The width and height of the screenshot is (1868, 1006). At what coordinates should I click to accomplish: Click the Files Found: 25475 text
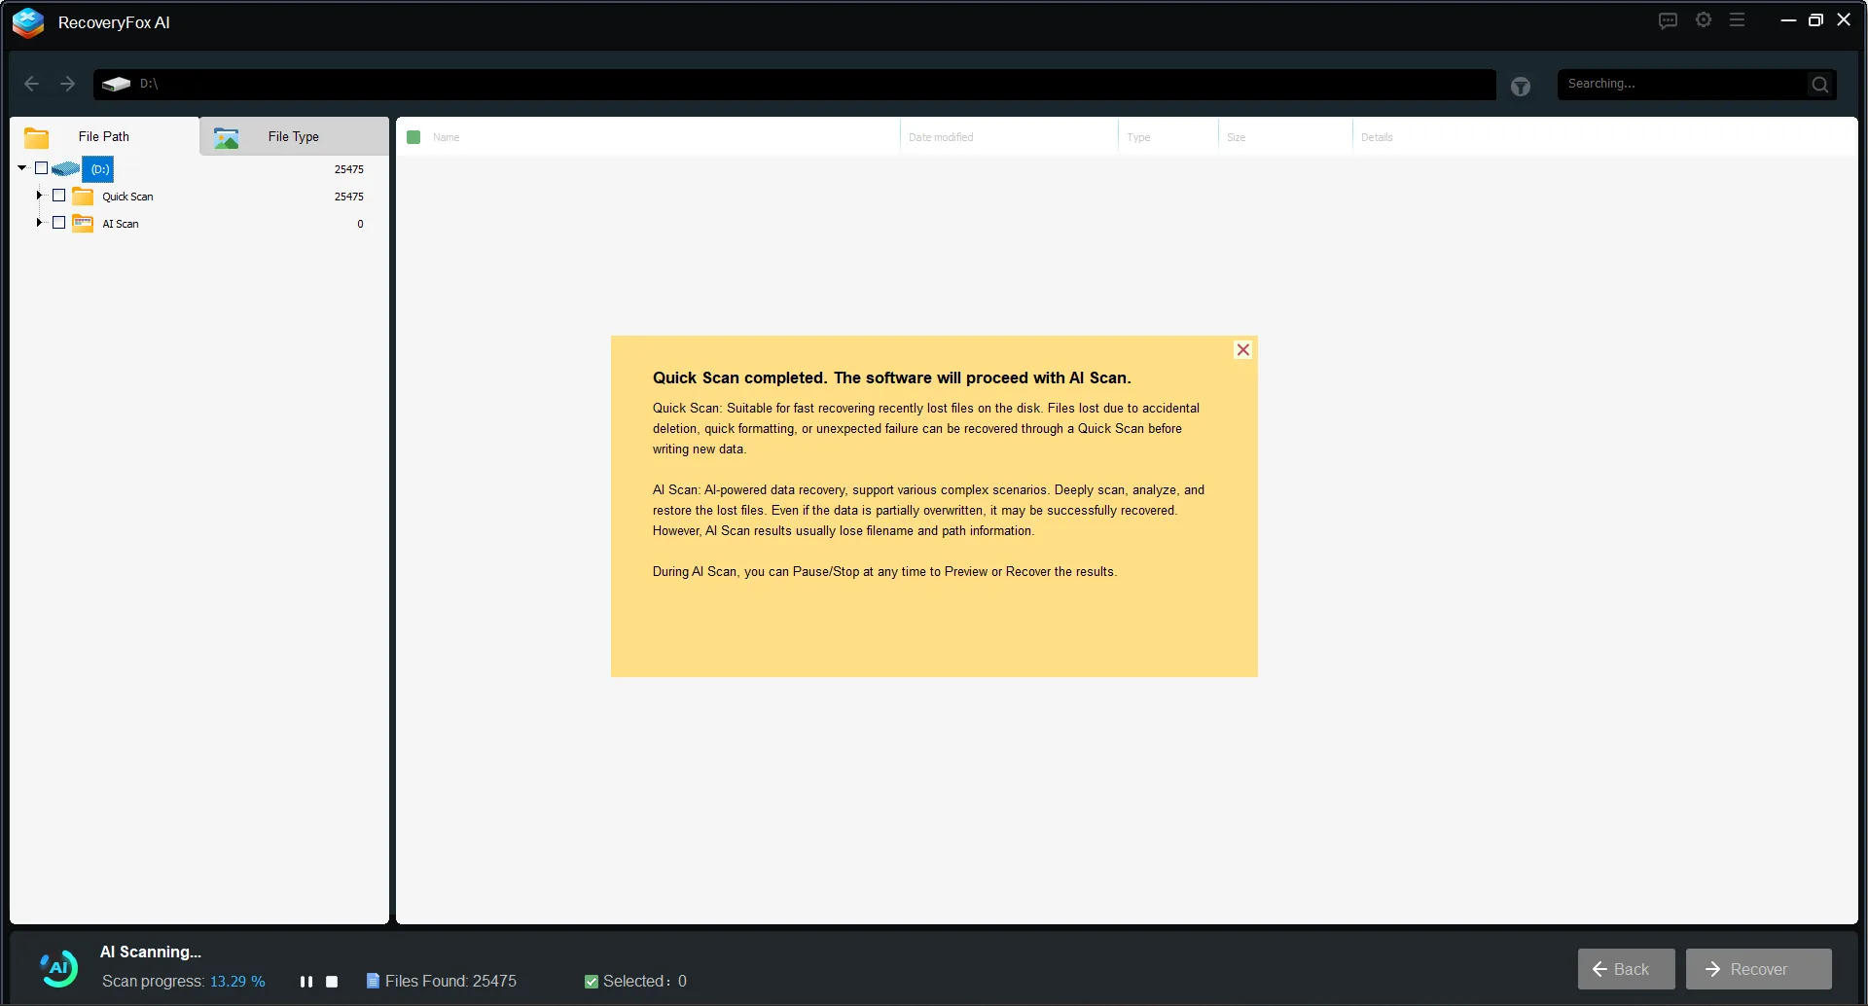point(450,982)
